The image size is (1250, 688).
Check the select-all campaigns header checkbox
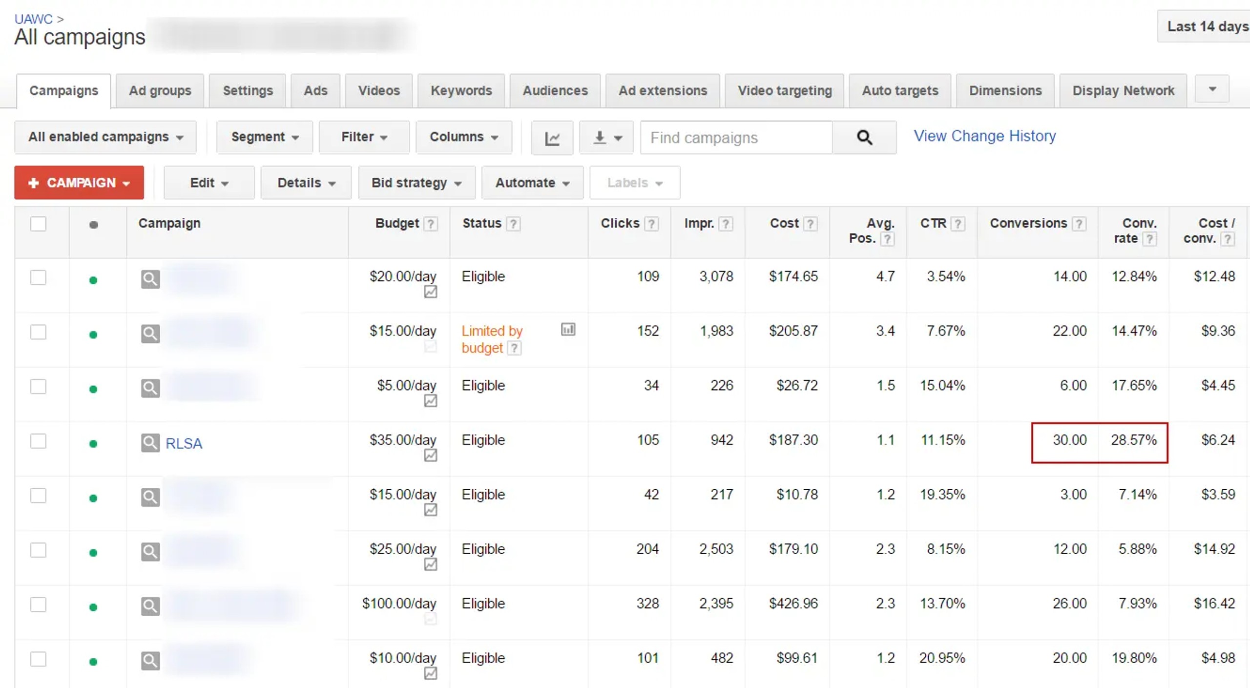coord(38,224)
